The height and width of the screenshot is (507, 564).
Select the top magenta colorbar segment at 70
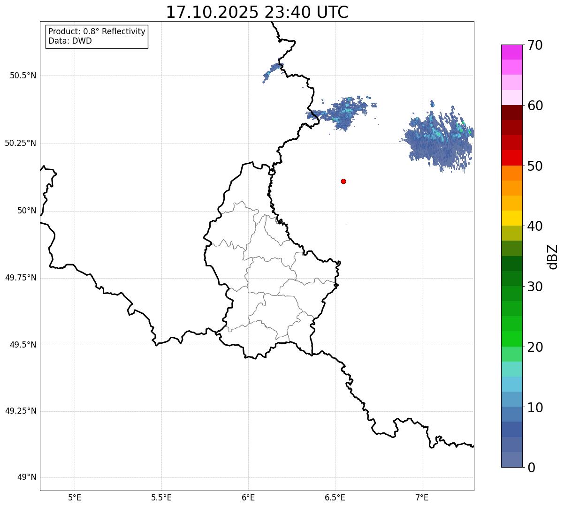click(x=511, y=52)
